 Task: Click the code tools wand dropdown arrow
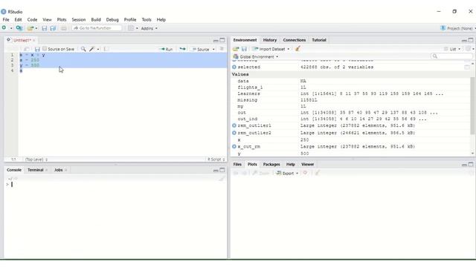pos(98,49)
